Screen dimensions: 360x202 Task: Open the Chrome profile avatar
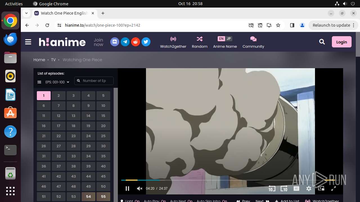tap(302, 25)
